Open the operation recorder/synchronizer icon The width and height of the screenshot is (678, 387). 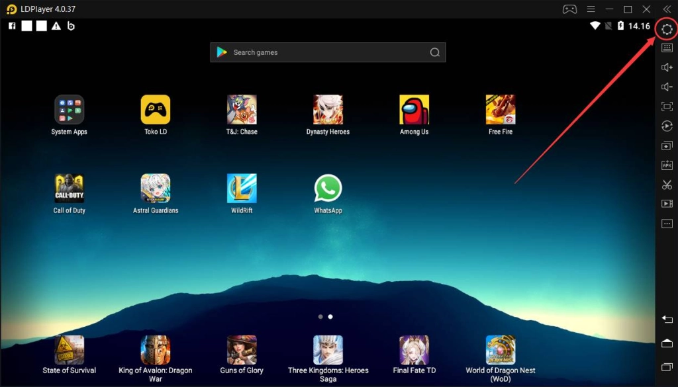point(667,126)
